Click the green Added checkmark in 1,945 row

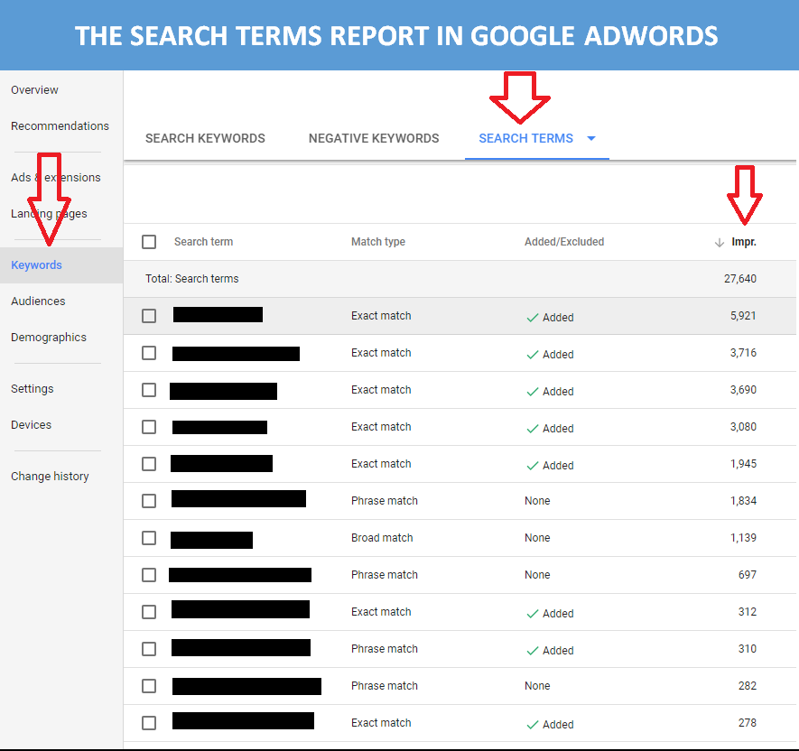click(x=533, y=466)
